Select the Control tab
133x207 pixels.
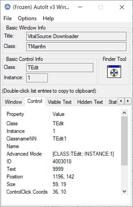pyautogui.click(x=35, y=101)
